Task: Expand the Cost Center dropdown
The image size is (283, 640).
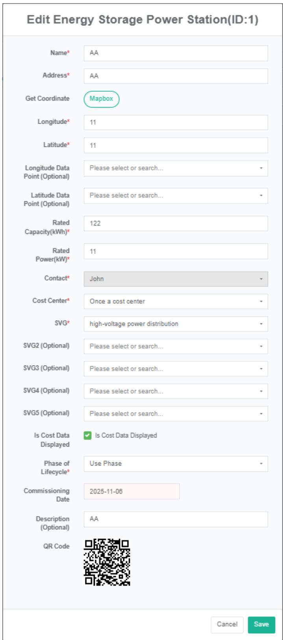Action: [x=176, y=301]
